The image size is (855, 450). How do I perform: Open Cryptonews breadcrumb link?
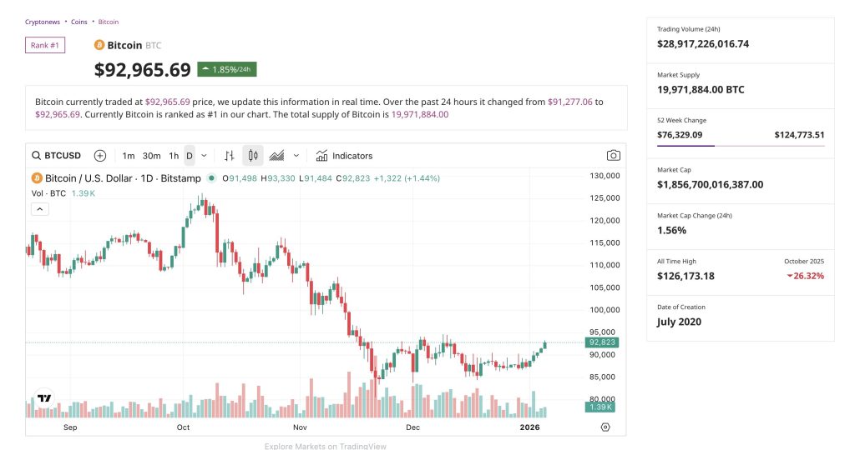pyautogui.click(x=43, y=22)
